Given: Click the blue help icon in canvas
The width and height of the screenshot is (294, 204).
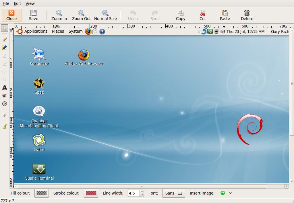Looking at the screenshot, I should point(102,32).
